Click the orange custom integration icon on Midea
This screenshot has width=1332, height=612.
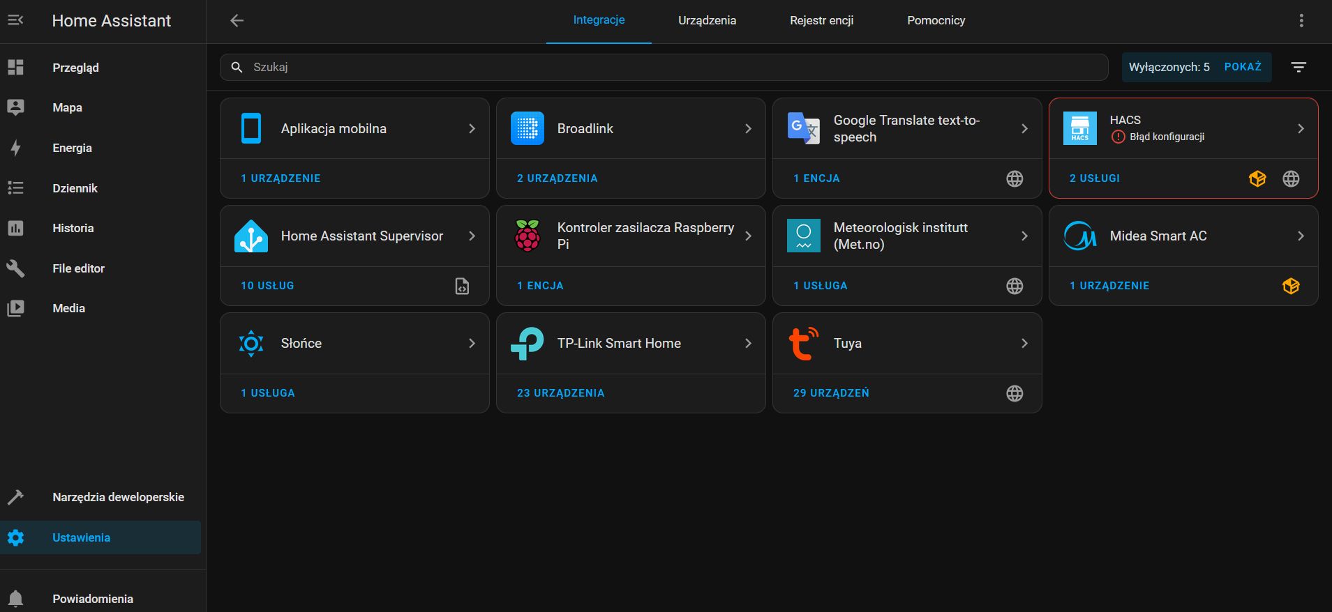pos(1290,286)
